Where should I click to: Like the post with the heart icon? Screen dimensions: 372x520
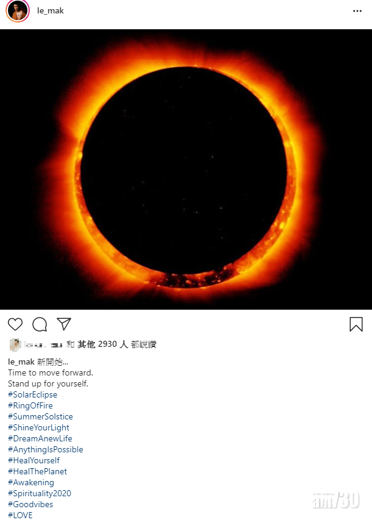[15, 324]
